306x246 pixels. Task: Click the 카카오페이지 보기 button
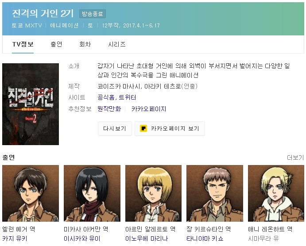click(170, 128)
